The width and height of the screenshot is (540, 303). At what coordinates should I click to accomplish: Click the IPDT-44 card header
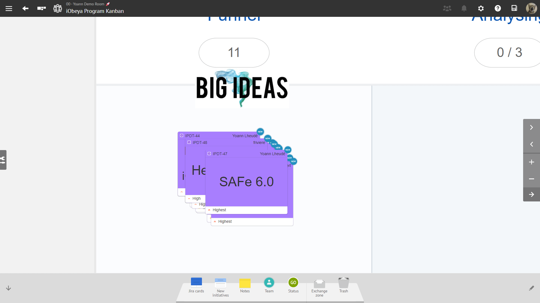(x=219, y=136)
